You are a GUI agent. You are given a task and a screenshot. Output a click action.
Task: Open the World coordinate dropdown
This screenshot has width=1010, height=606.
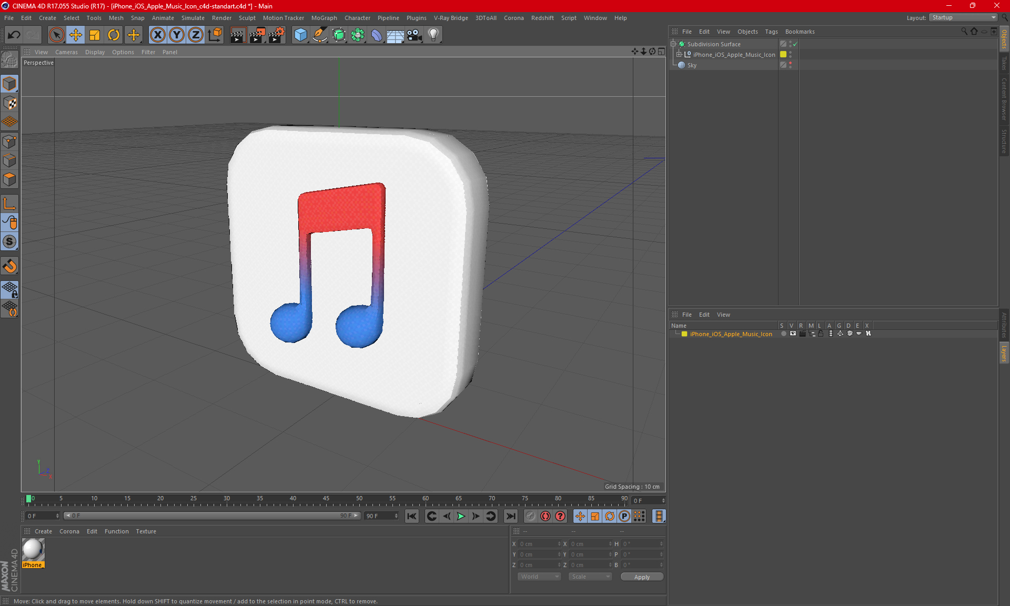point(539,577)
